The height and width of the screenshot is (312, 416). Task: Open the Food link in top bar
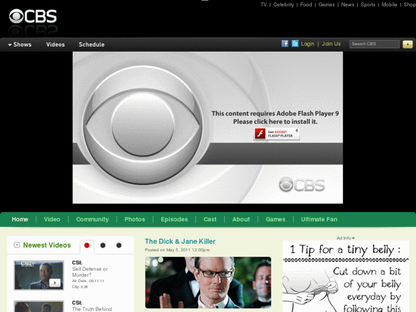(306, 5)
